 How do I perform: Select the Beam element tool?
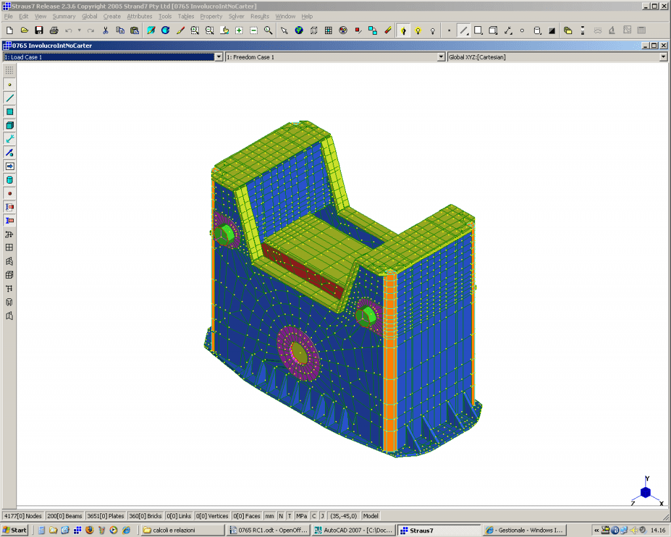pyautogui.click(x=9, y=98)
